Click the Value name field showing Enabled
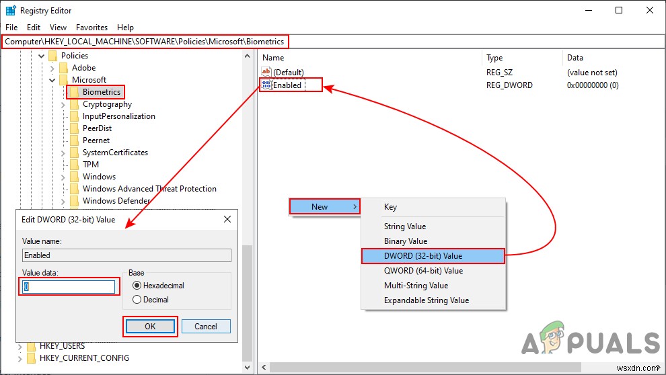 [x=126, y=255]
